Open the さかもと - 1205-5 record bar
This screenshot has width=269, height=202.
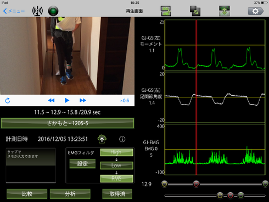(68, 123)
